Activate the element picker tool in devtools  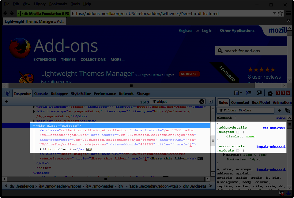[x=7, y=93]
